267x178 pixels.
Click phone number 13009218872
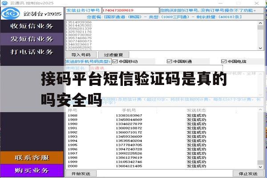pyautogui.click(x=129, y=128)
